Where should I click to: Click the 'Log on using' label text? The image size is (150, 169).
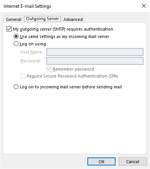tap(33, 44)
